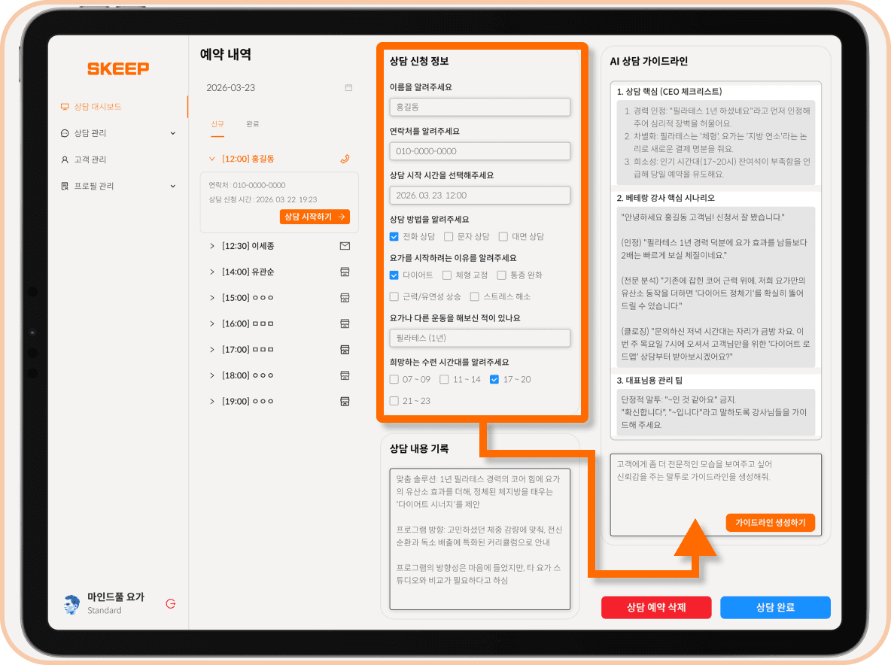Click the 마인드풀 요가 profile avatar
This screenshot has height=665, width=891.
[x=71, y=604]
